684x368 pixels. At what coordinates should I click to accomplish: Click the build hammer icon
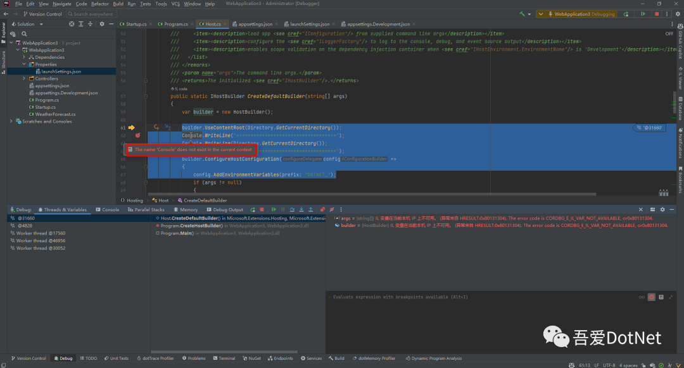(522, 14)
